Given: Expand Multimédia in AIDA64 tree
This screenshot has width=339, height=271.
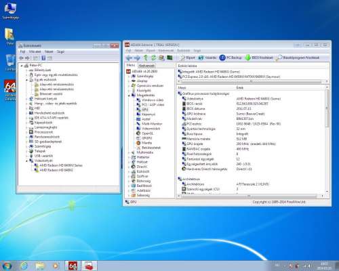Looking at the screenshot, I should [x=129, y=152].
